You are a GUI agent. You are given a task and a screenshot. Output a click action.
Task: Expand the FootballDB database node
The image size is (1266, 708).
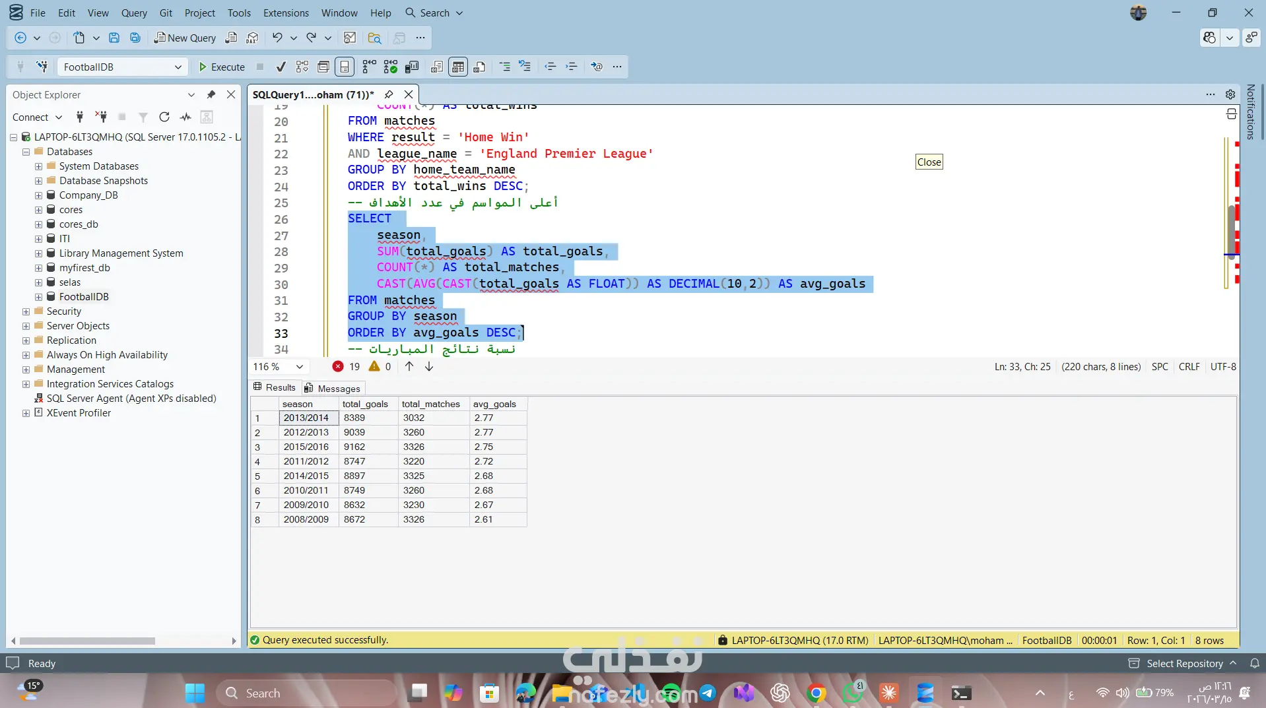tap(39, 297)
